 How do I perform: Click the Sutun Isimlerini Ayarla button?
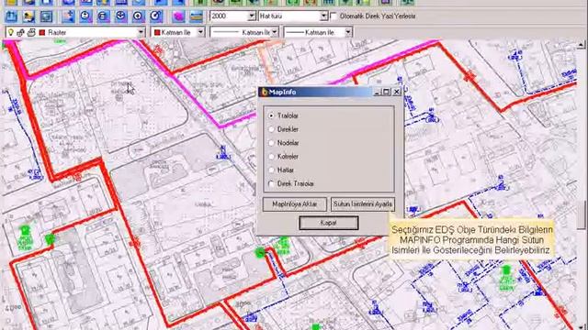point(363,204)
